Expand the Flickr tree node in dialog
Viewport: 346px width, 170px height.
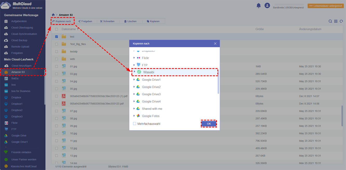134,58
